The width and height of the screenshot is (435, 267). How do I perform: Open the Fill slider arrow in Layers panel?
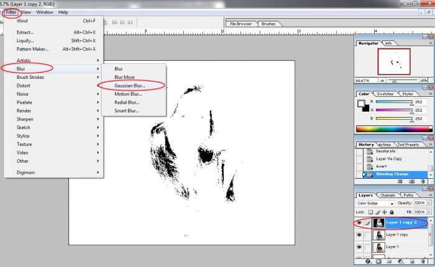(x=429, y=212)
